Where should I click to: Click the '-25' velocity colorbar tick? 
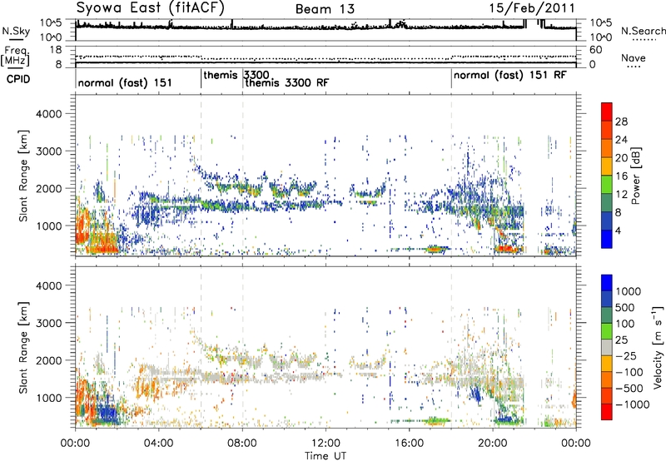pyautogui.click(x=629, y=355)
